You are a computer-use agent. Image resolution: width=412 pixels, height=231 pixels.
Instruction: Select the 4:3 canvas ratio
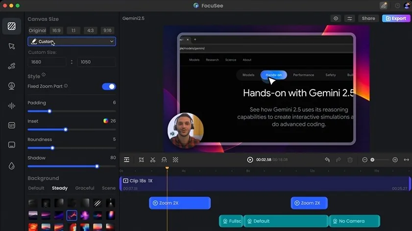(91, 30)
